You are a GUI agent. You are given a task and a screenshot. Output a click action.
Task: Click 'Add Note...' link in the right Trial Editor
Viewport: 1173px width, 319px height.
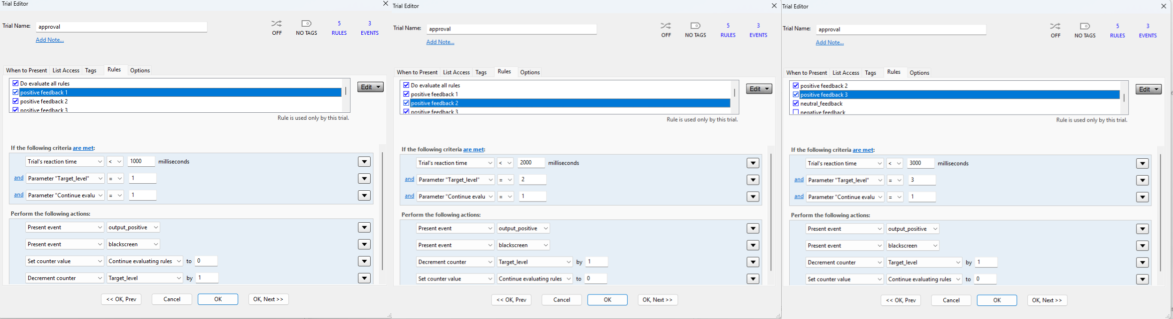pyautogui.click(x=829, y=43)
